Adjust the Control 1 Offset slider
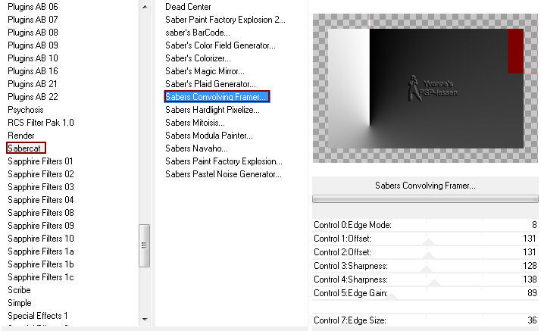This screenshot has height=331, width=541. (x=425, y=239)
